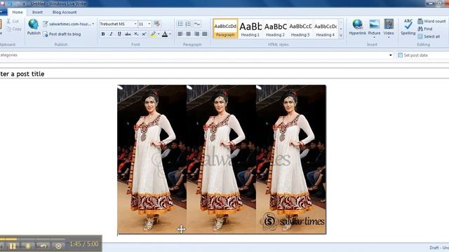
Task: Toggle Underline formatting
Action: point(119,34)
